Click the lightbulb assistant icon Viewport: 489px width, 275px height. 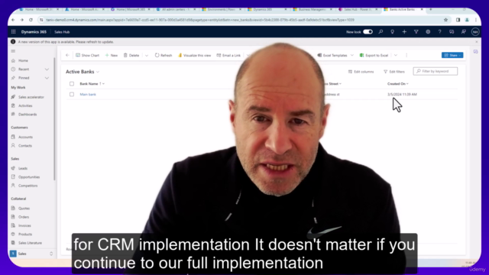click(x=392, y=32)
